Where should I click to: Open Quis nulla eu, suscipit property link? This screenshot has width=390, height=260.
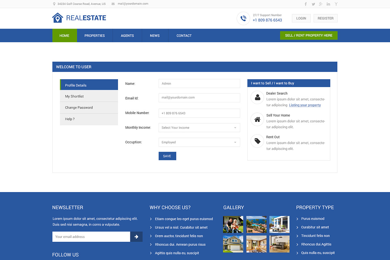tap(318, 253)
